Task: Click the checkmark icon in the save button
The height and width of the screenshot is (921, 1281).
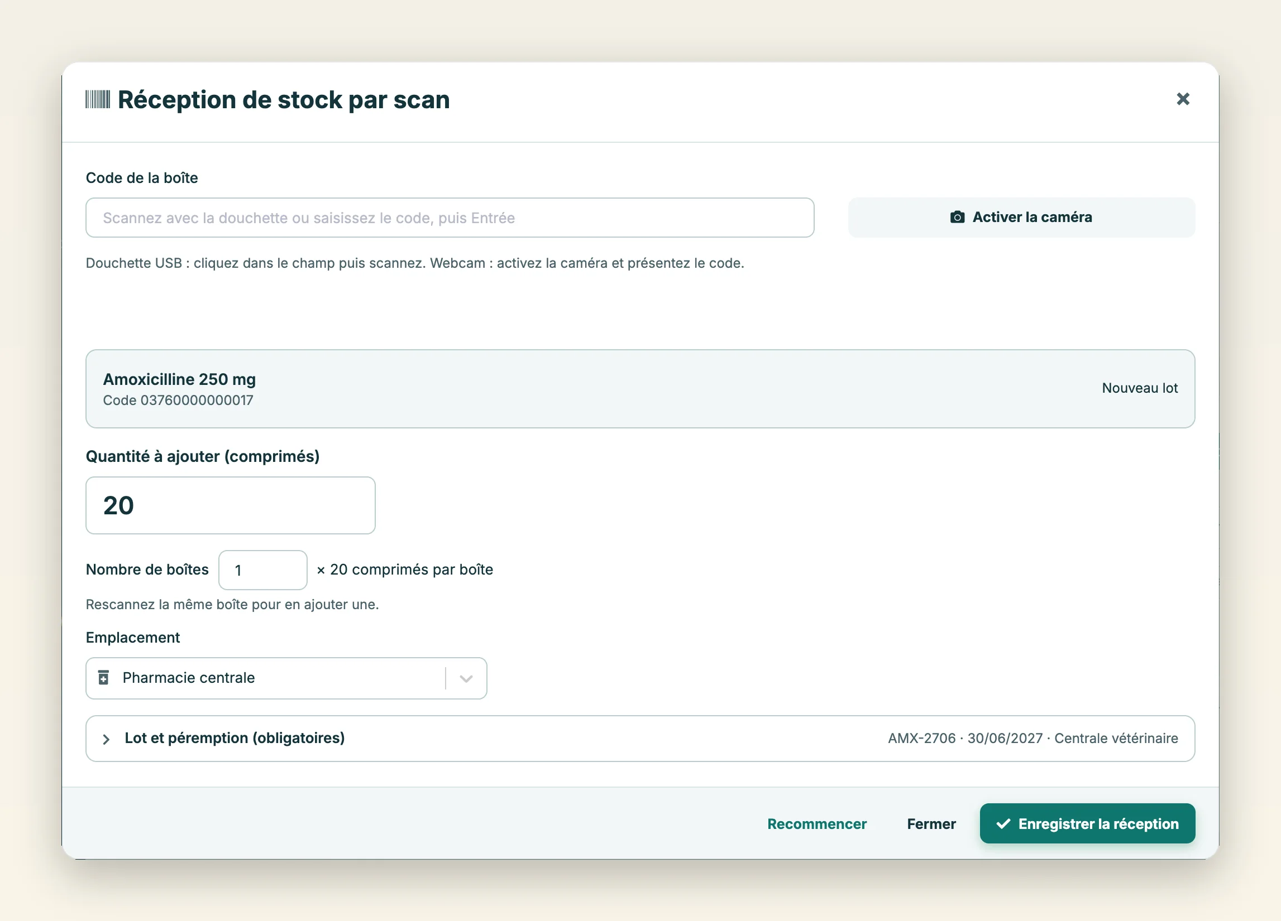Action: [x=1003, y=824]
